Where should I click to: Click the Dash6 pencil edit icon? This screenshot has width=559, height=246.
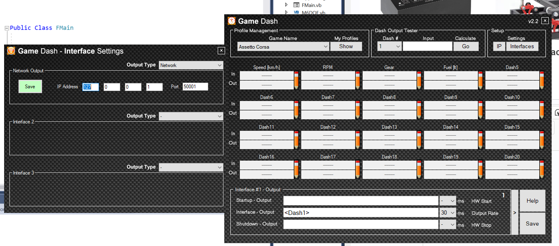pos(297,110)
